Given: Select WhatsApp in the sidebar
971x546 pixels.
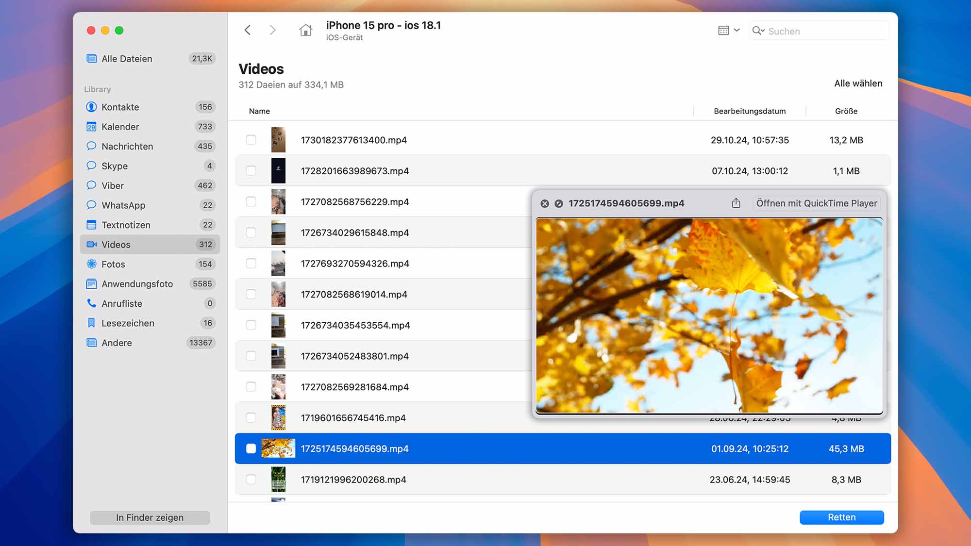Looking at the screenshot, I should point(123,205).
